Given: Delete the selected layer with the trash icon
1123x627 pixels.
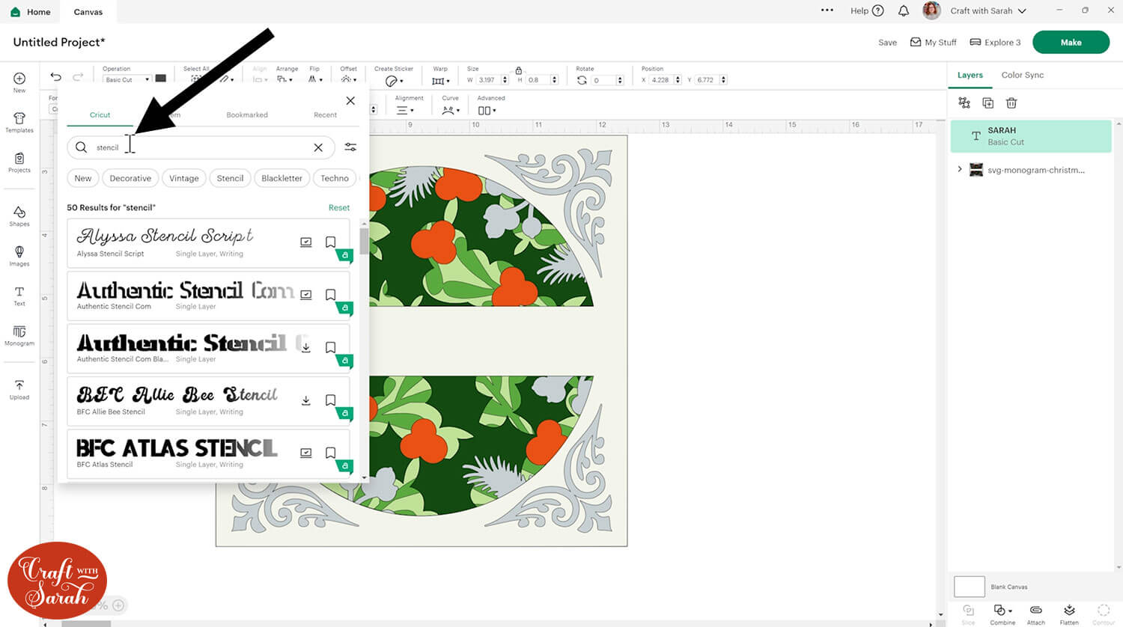Looking at the screenshot, I should (x=1011, y=103).
